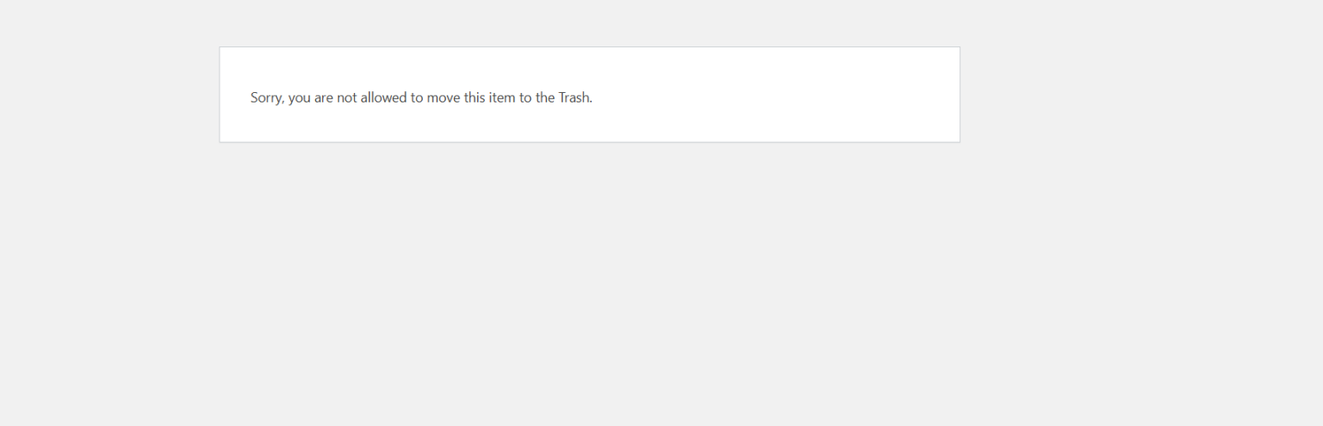Click the gray page background below error box
Viewport: 1323px width, 426px height.
(x=589, y=284)
